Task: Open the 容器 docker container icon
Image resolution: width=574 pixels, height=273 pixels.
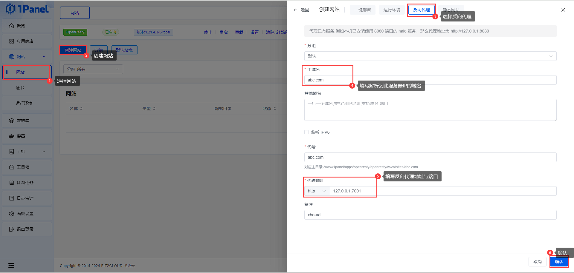Action: tap(11, 136)
